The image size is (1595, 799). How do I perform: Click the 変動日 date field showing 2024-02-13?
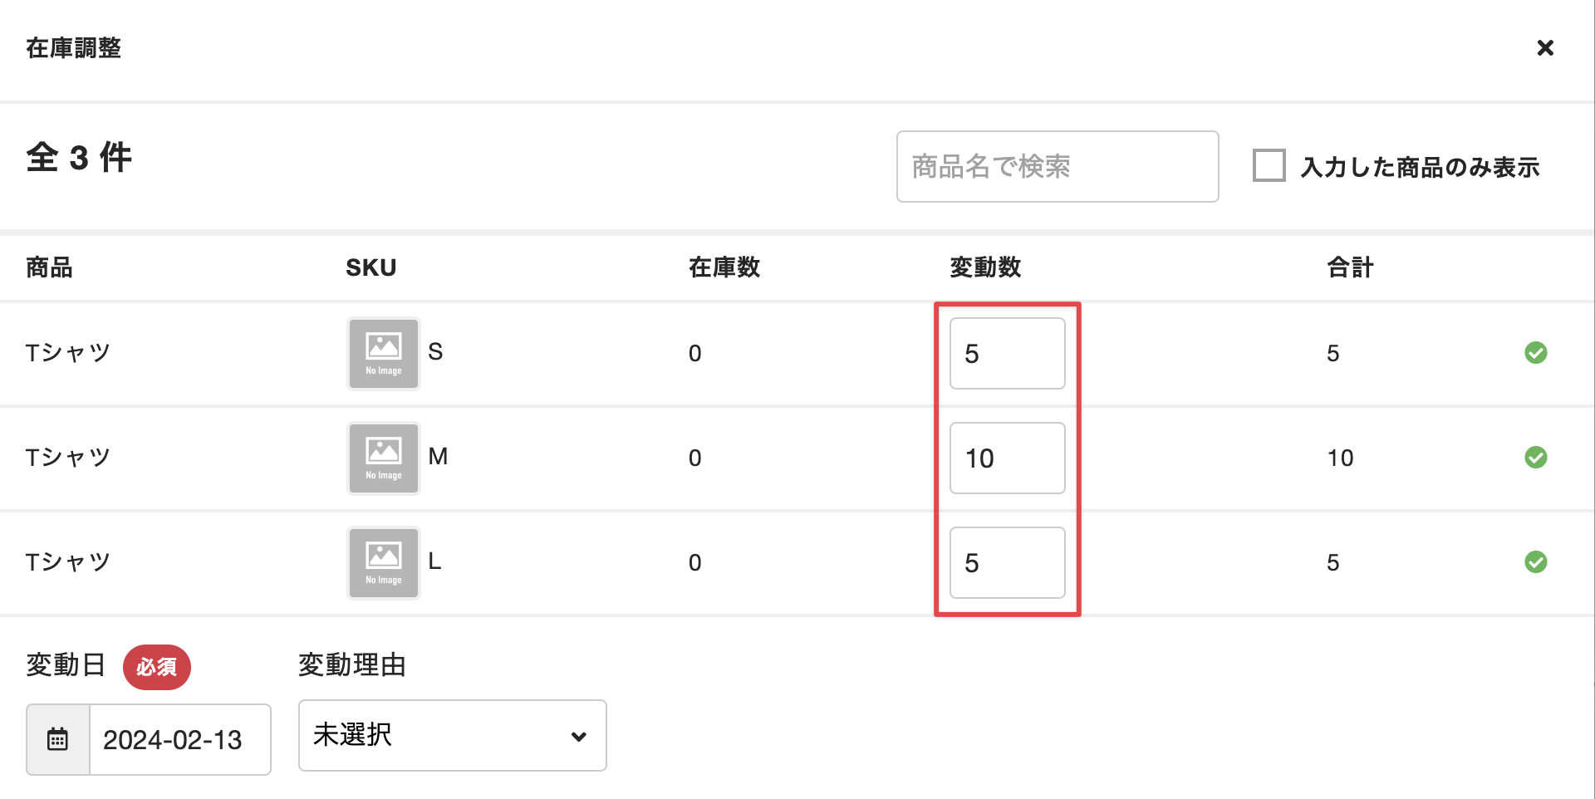pyautogui.click(x=179, y=739)
